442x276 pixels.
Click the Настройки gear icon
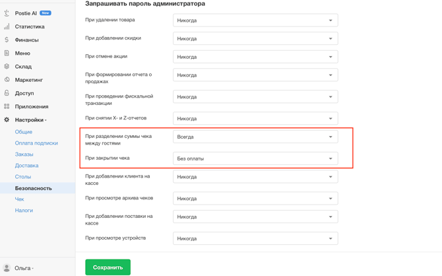7,120
